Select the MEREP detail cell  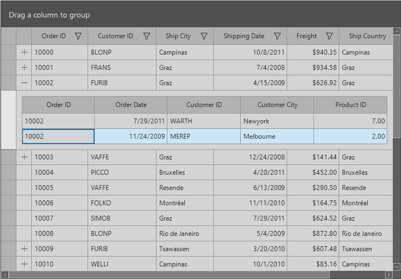pos(204,136)
